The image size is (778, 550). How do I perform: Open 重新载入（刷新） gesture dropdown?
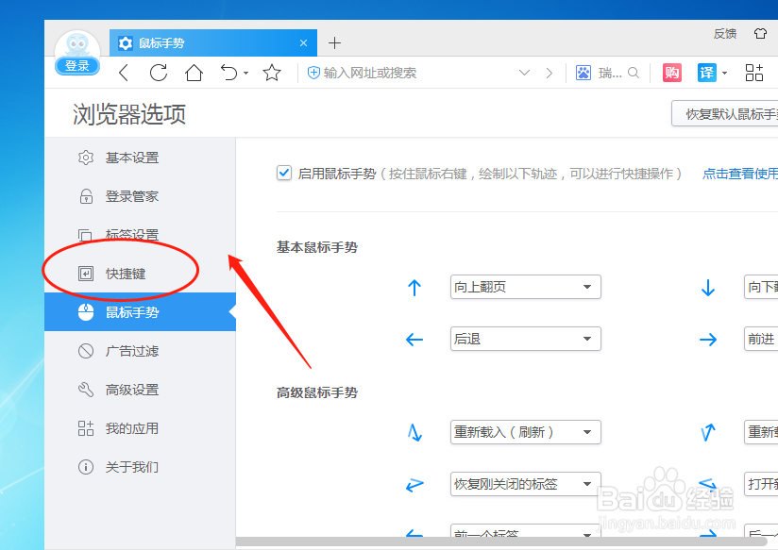[526, 432]
